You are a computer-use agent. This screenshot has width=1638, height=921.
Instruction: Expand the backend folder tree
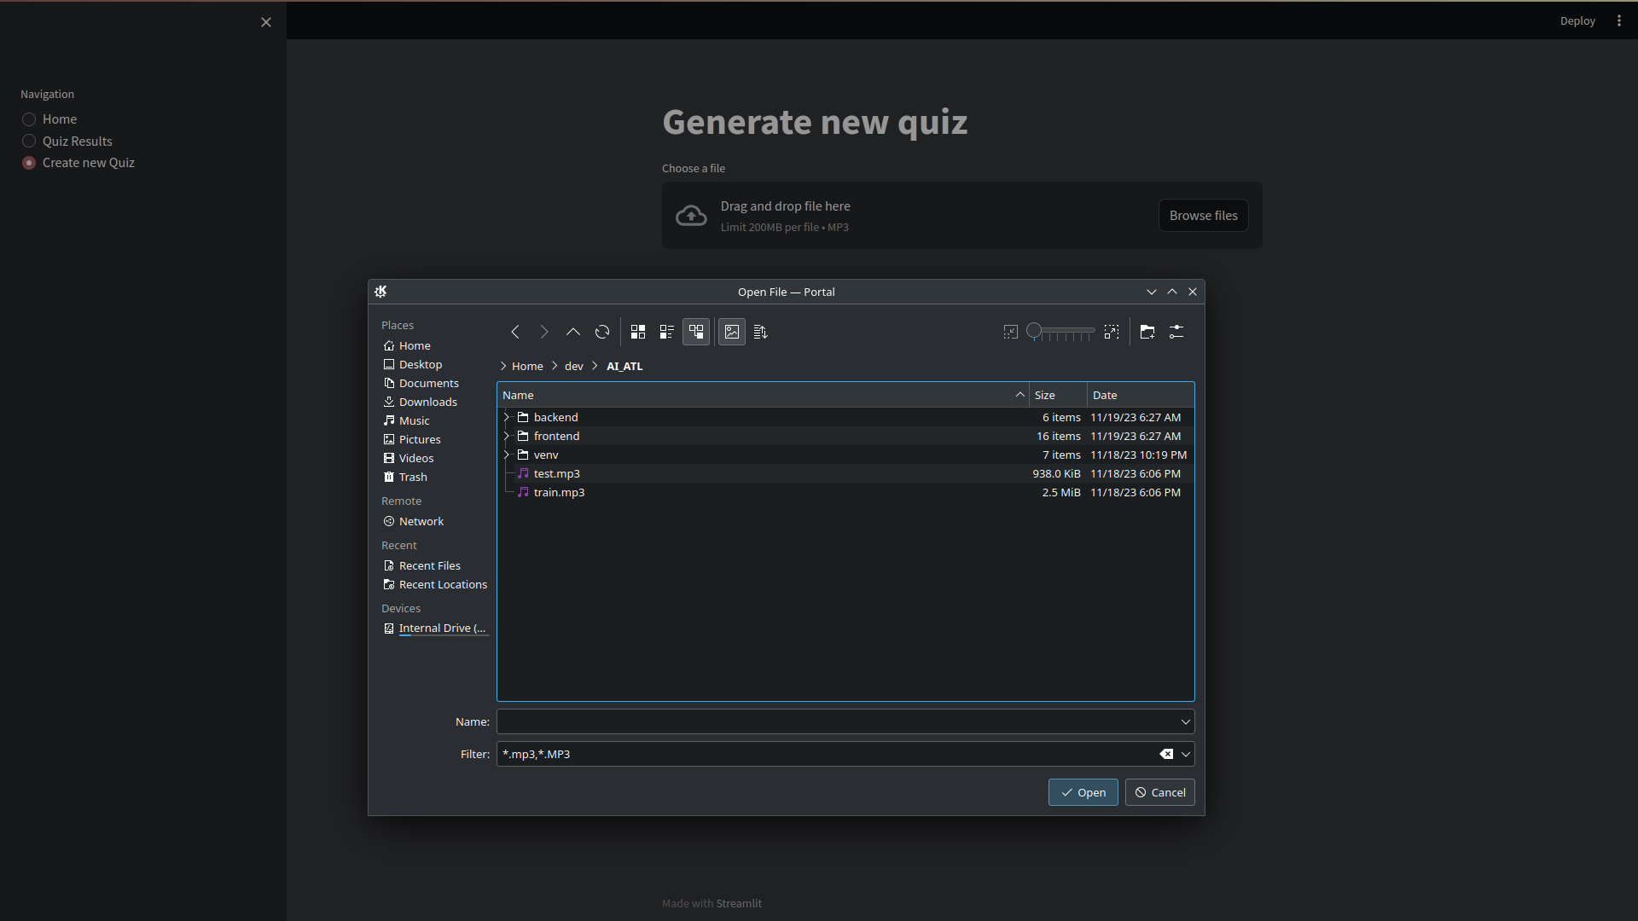click(x=507, y=417)
